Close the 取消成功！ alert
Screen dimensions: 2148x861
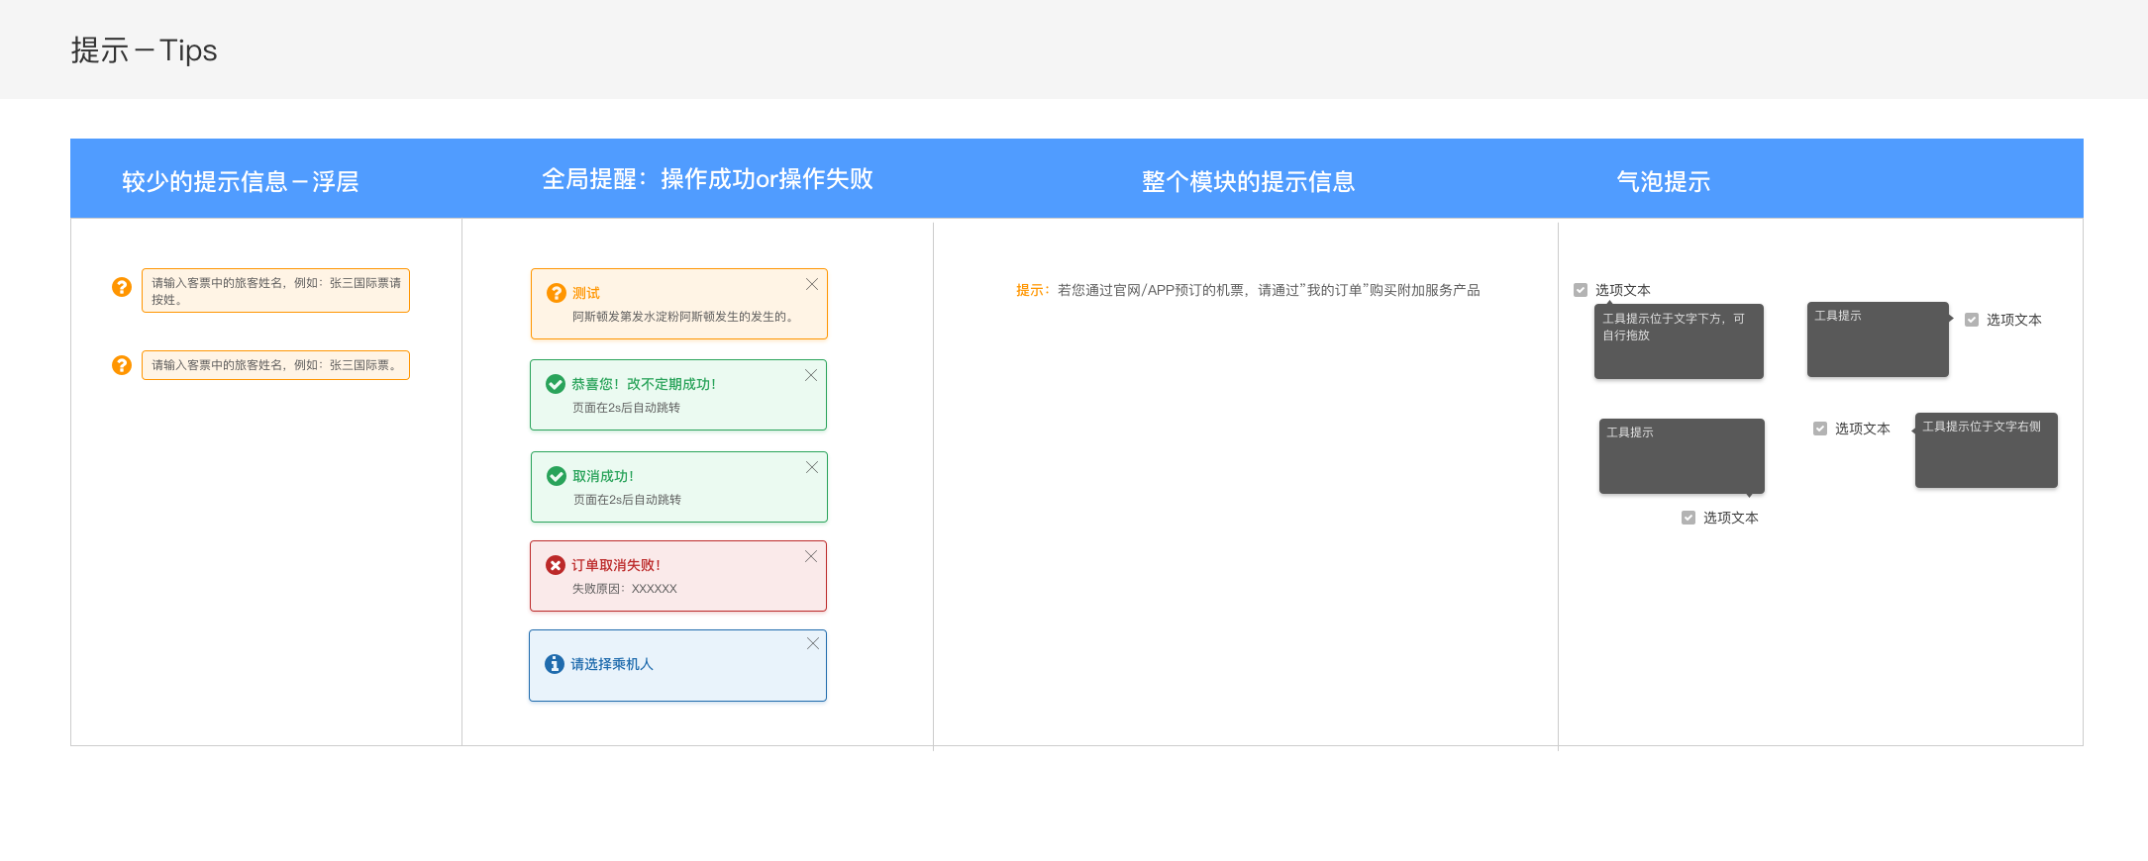pyautogui.click(x=812, y=467)
